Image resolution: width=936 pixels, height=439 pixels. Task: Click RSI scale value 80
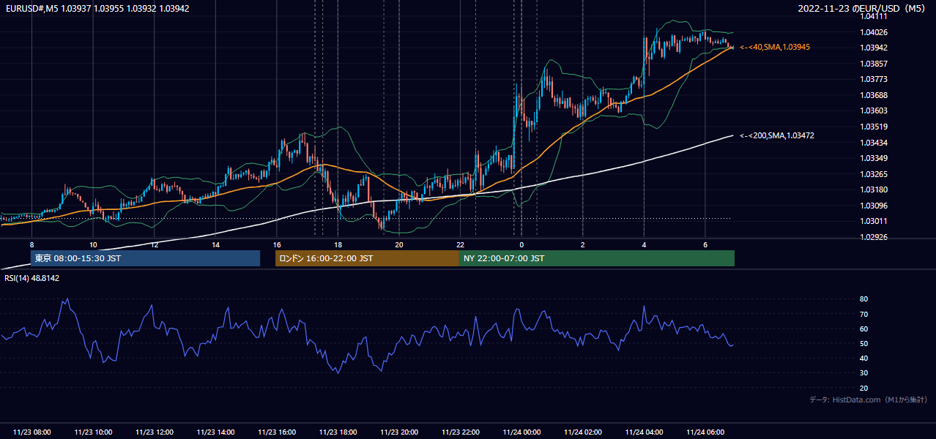(863, 299)
